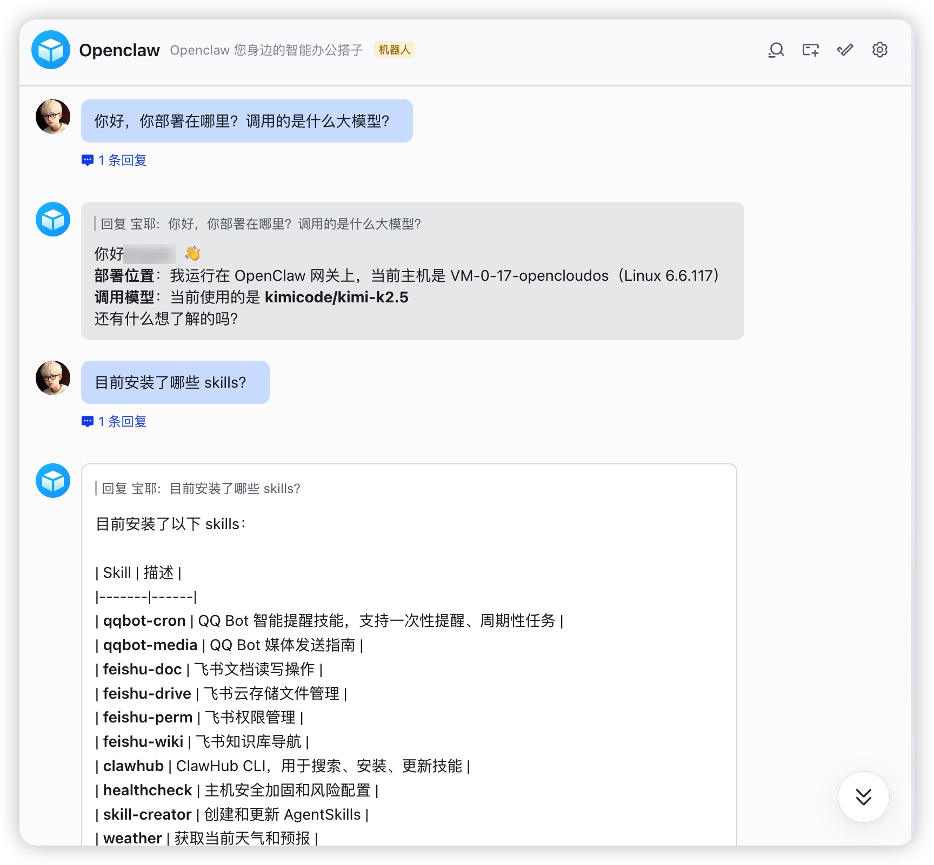Click the text '还有什么想了解的吗?'

(x=166, y=319)
